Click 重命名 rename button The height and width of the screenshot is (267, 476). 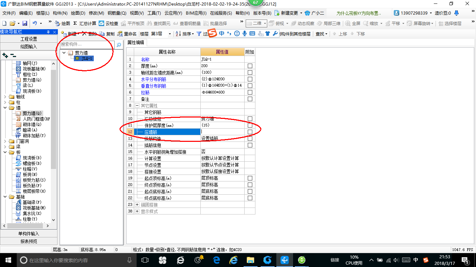[127, 34]
